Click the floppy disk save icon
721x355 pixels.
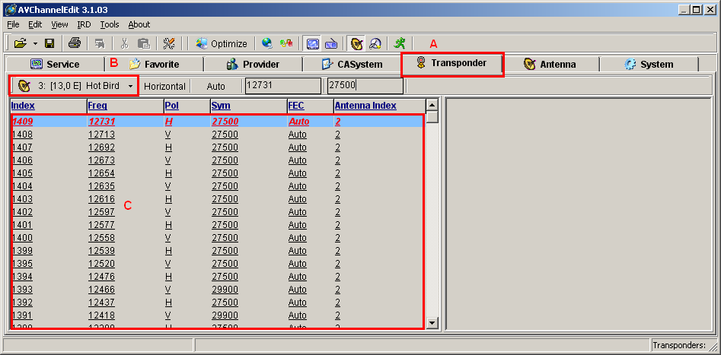[49, 43]
